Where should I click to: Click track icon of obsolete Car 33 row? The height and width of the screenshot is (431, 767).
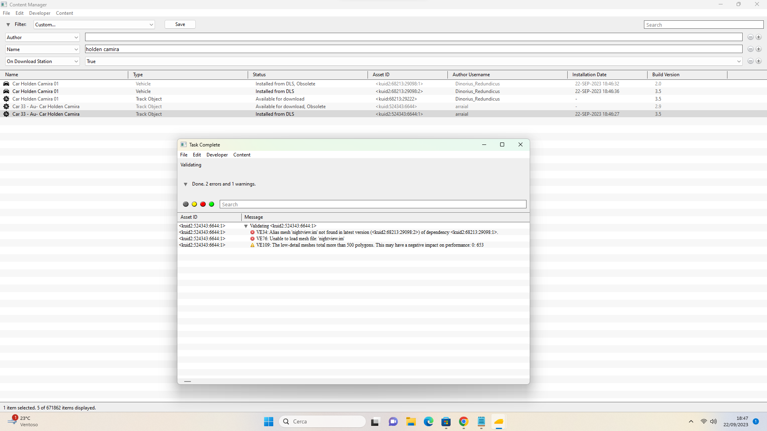[x=6, y=107]
